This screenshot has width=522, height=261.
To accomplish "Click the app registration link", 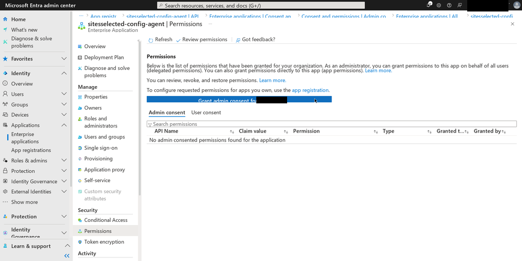I will (310, 90).
